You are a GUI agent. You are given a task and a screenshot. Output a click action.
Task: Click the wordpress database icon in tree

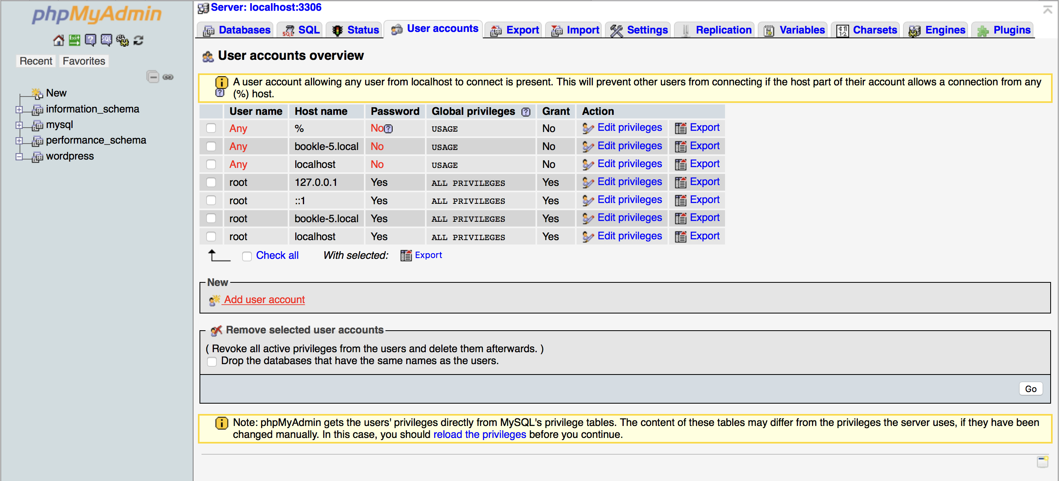point(38,156)
